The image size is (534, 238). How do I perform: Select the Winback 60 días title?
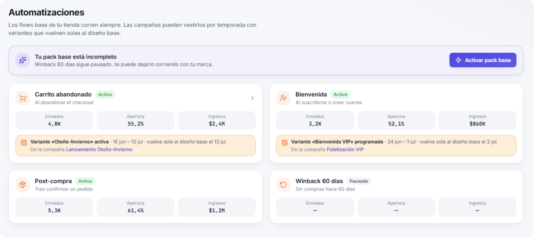coord(319,181)
